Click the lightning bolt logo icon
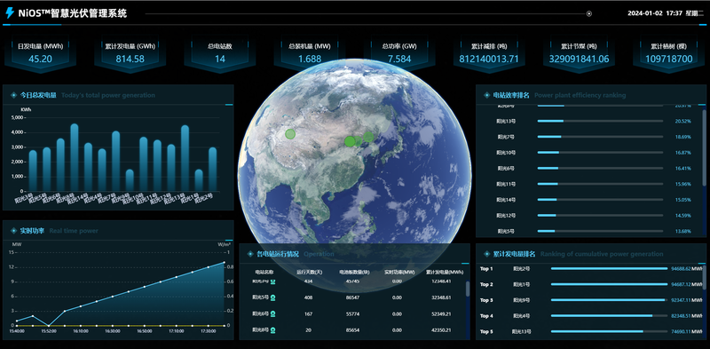Image resolution: width=710 pixels, height=349 pixels. pyautogui.click(x=10, y=13)
